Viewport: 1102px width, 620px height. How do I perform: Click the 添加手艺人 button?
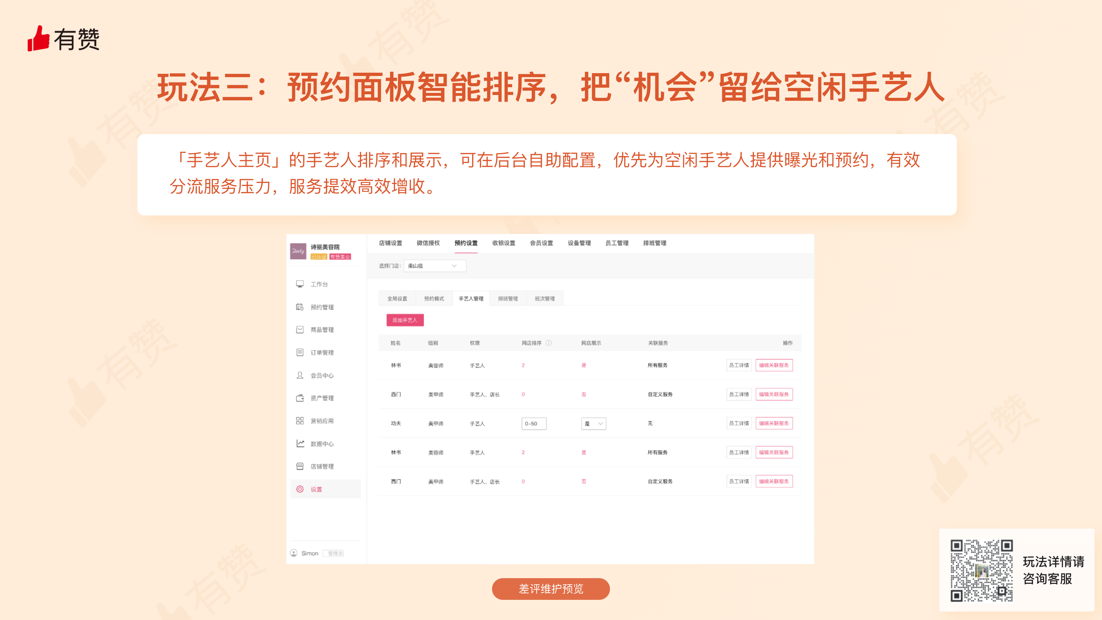pos(405,320)
